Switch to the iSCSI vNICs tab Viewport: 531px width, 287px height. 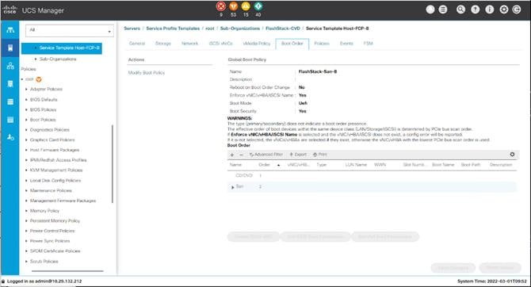pyautogui.click(x=221, y=44)
